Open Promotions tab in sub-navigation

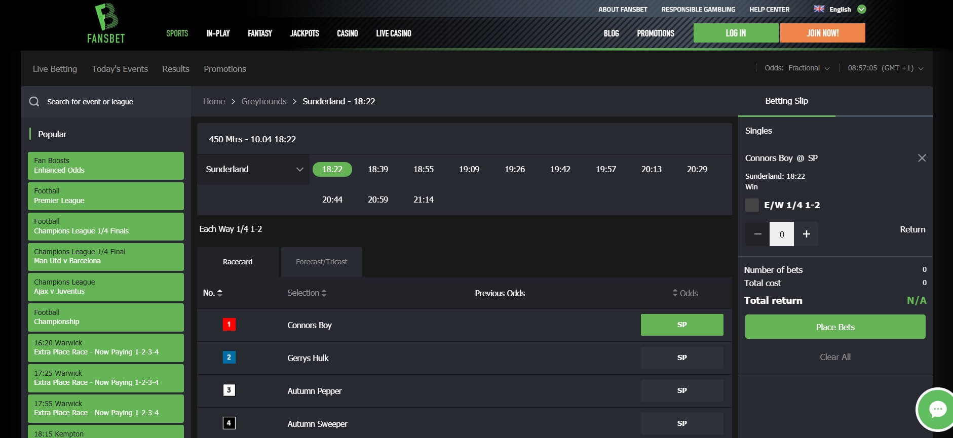point(225,69)
